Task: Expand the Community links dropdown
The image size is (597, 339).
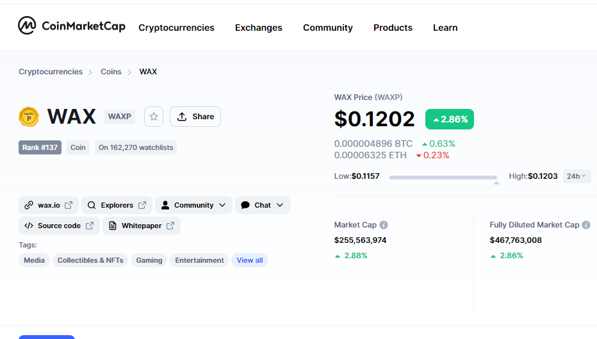Action: pos(194,205)
